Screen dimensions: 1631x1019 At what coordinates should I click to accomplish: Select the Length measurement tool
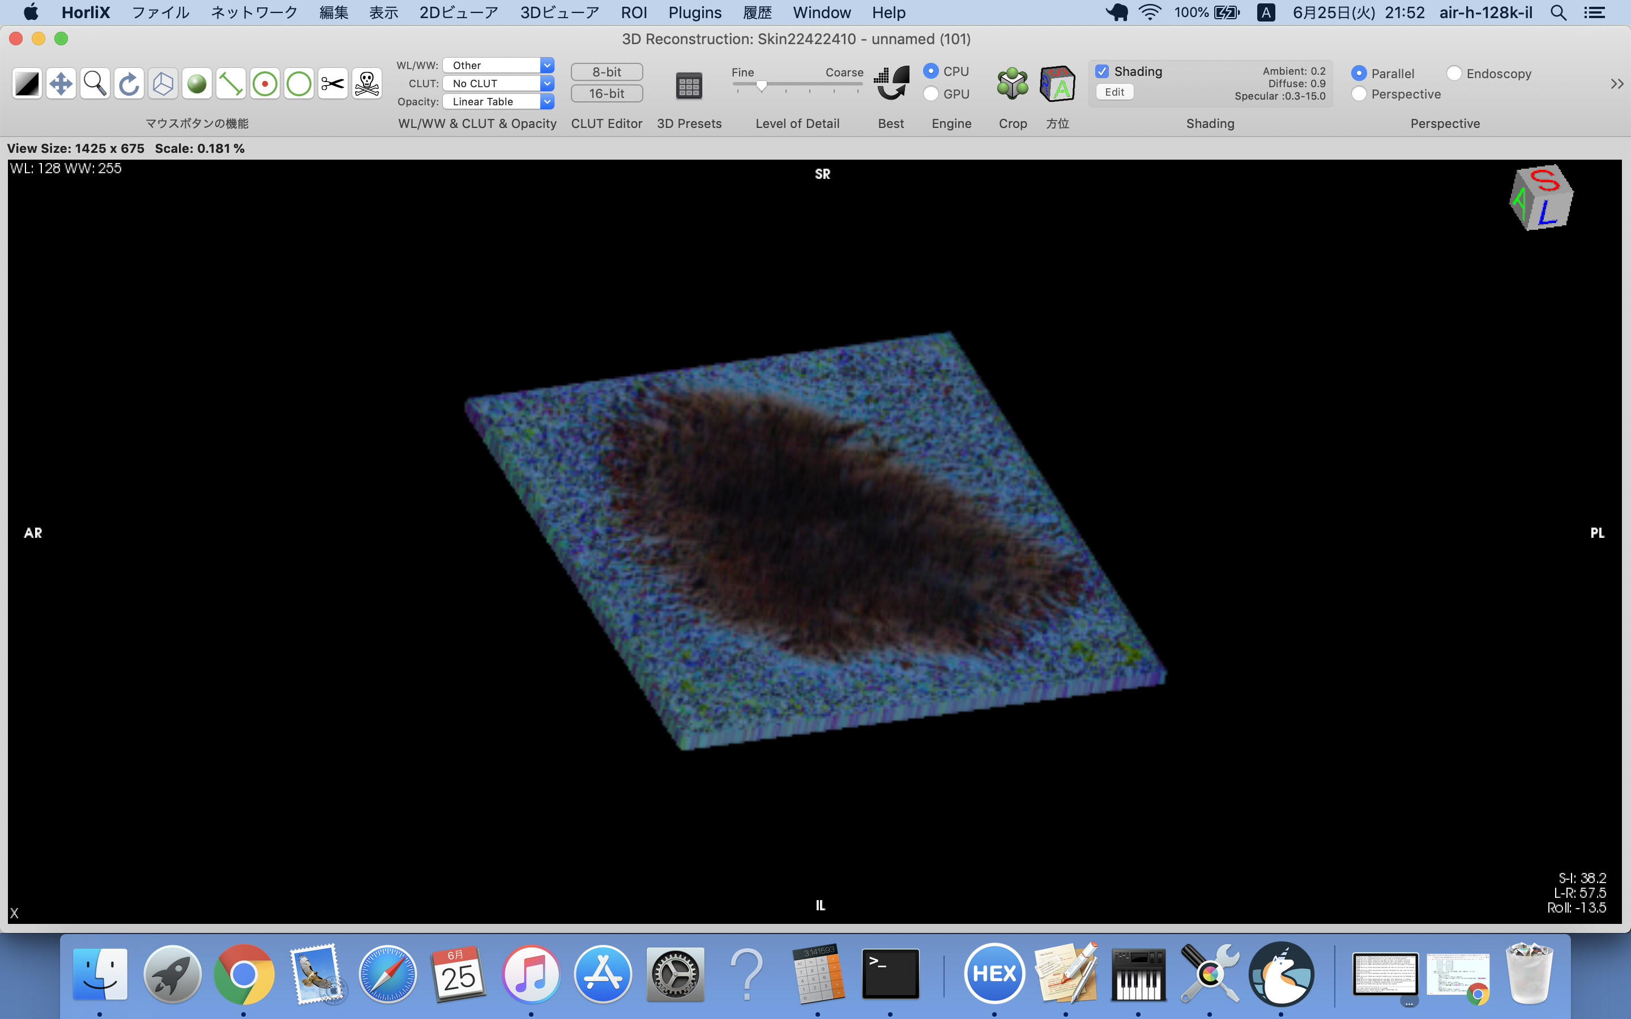click(x=230, y=84)
